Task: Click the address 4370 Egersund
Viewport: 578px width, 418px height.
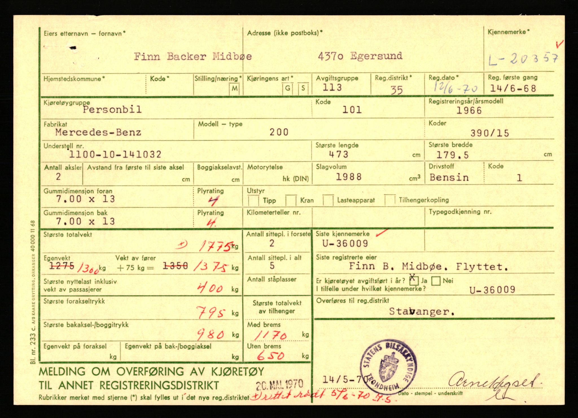Action: click(360, 56)
